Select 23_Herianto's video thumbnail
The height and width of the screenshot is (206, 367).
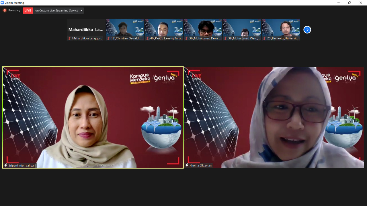281,28
